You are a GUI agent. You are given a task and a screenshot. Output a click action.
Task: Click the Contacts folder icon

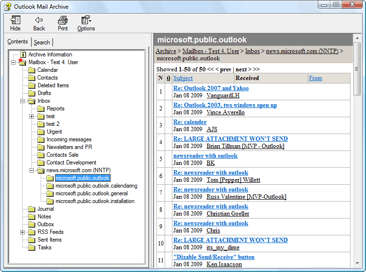(x=31, y=78)
